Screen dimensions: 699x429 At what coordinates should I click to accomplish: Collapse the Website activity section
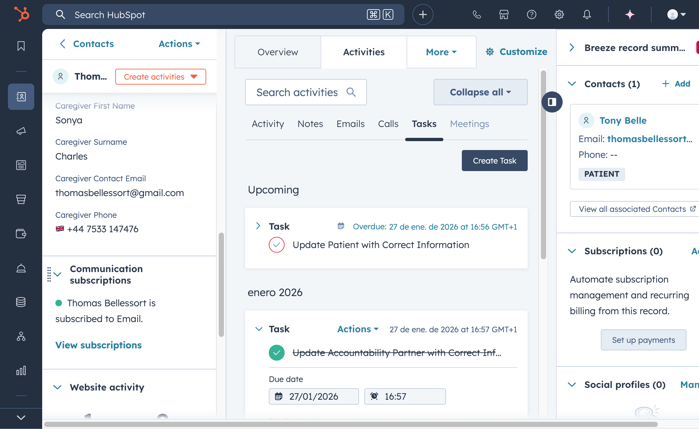58,387
